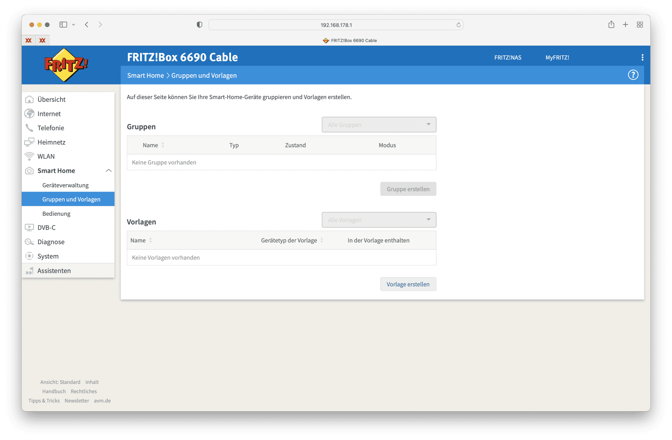Open Heimnetz menu item
This screenshot has width=672, height=440.
(68, 142)
